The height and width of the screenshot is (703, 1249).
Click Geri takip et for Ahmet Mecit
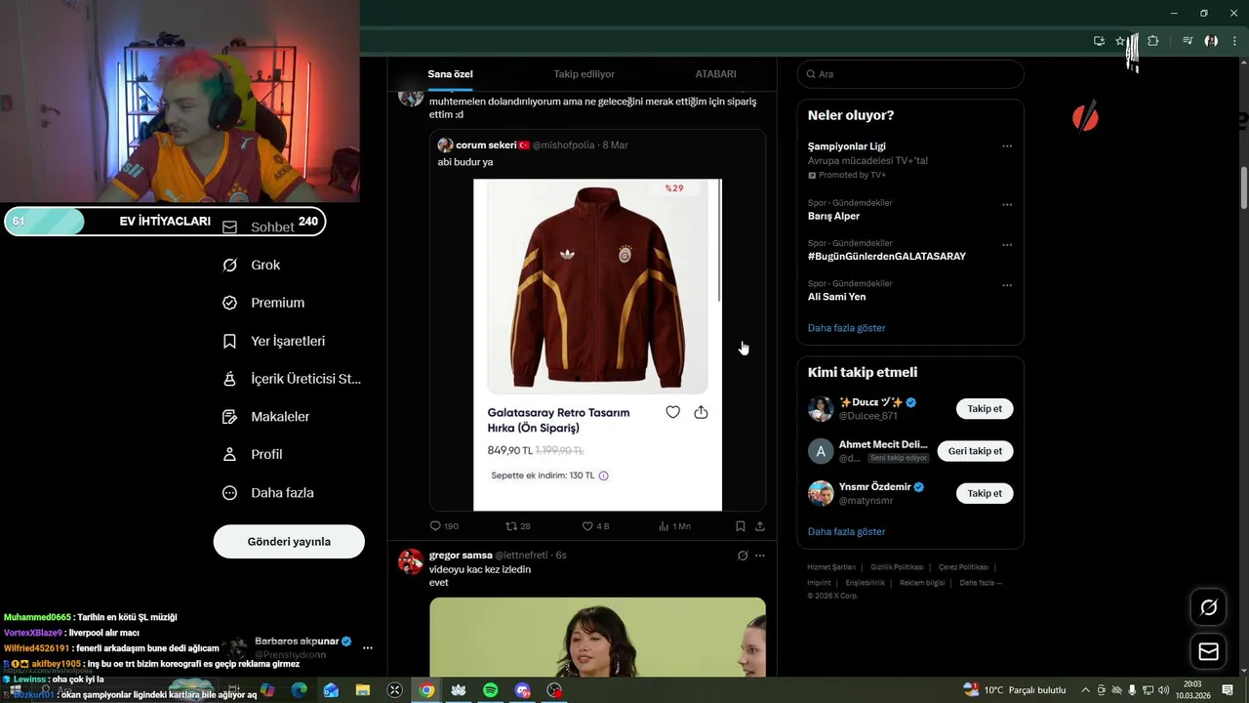pos(975,451)
